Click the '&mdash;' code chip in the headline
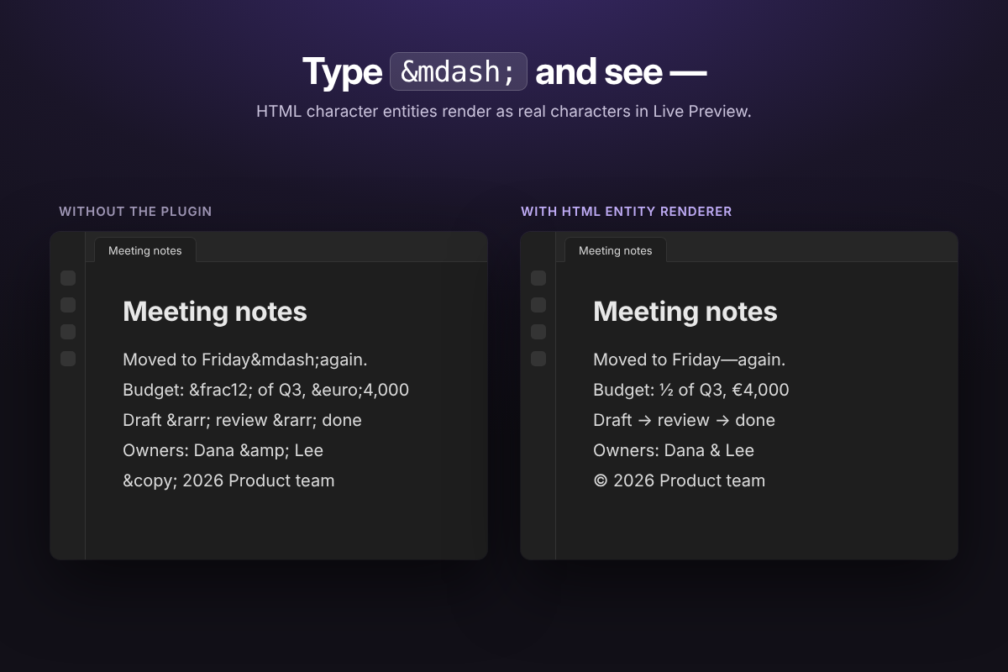 click(x=458, y=71)
